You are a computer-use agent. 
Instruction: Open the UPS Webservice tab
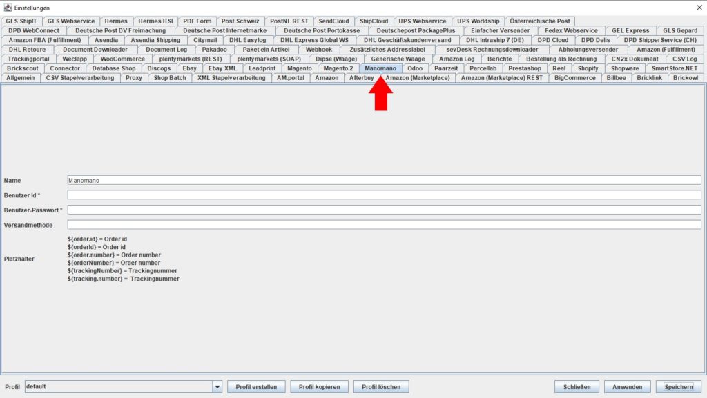pyautogui.click(x=422, y=21)
